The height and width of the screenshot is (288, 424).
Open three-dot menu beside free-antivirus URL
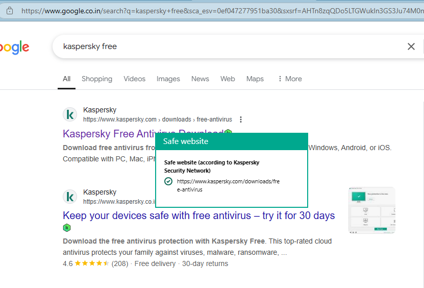(241, 119)
